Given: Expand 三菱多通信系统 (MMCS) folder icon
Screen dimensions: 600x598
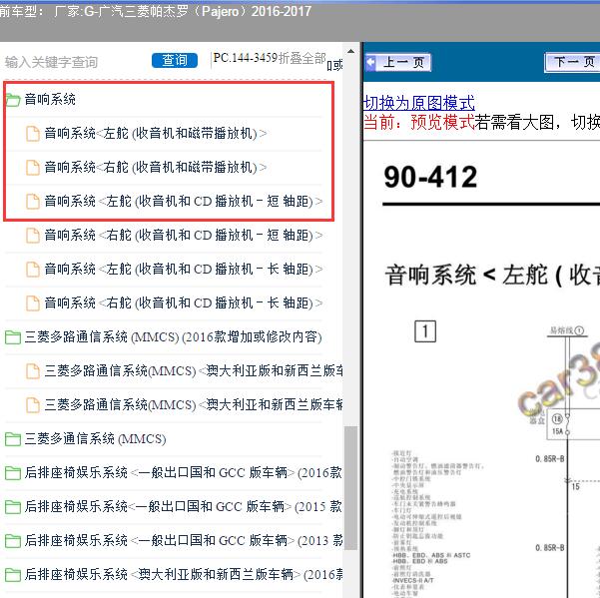Looking at the screenshot, I should [x=13, y=439].
